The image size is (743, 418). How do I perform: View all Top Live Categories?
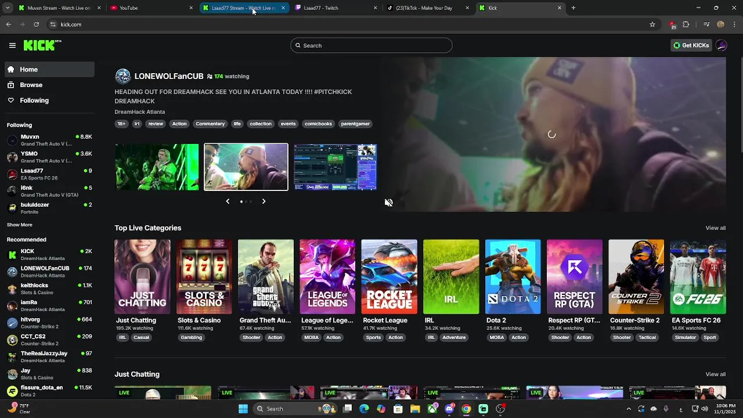[715, 228]
